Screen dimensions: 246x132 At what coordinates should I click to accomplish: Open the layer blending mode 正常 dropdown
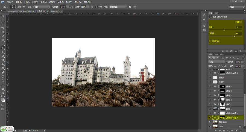pyautogui.click(x=216, y=62)
